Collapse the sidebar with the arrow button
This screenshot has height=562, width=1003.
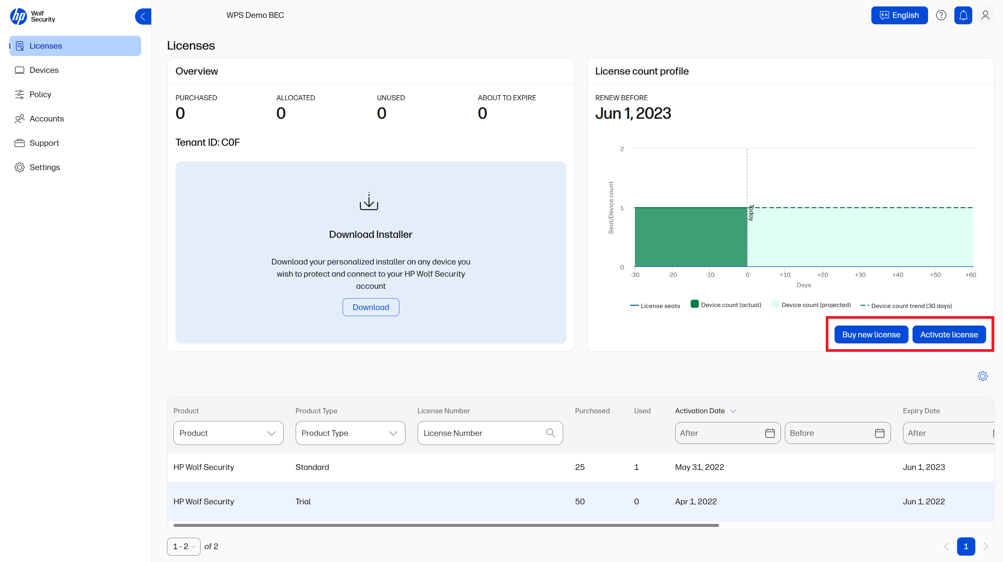(143, 16)
